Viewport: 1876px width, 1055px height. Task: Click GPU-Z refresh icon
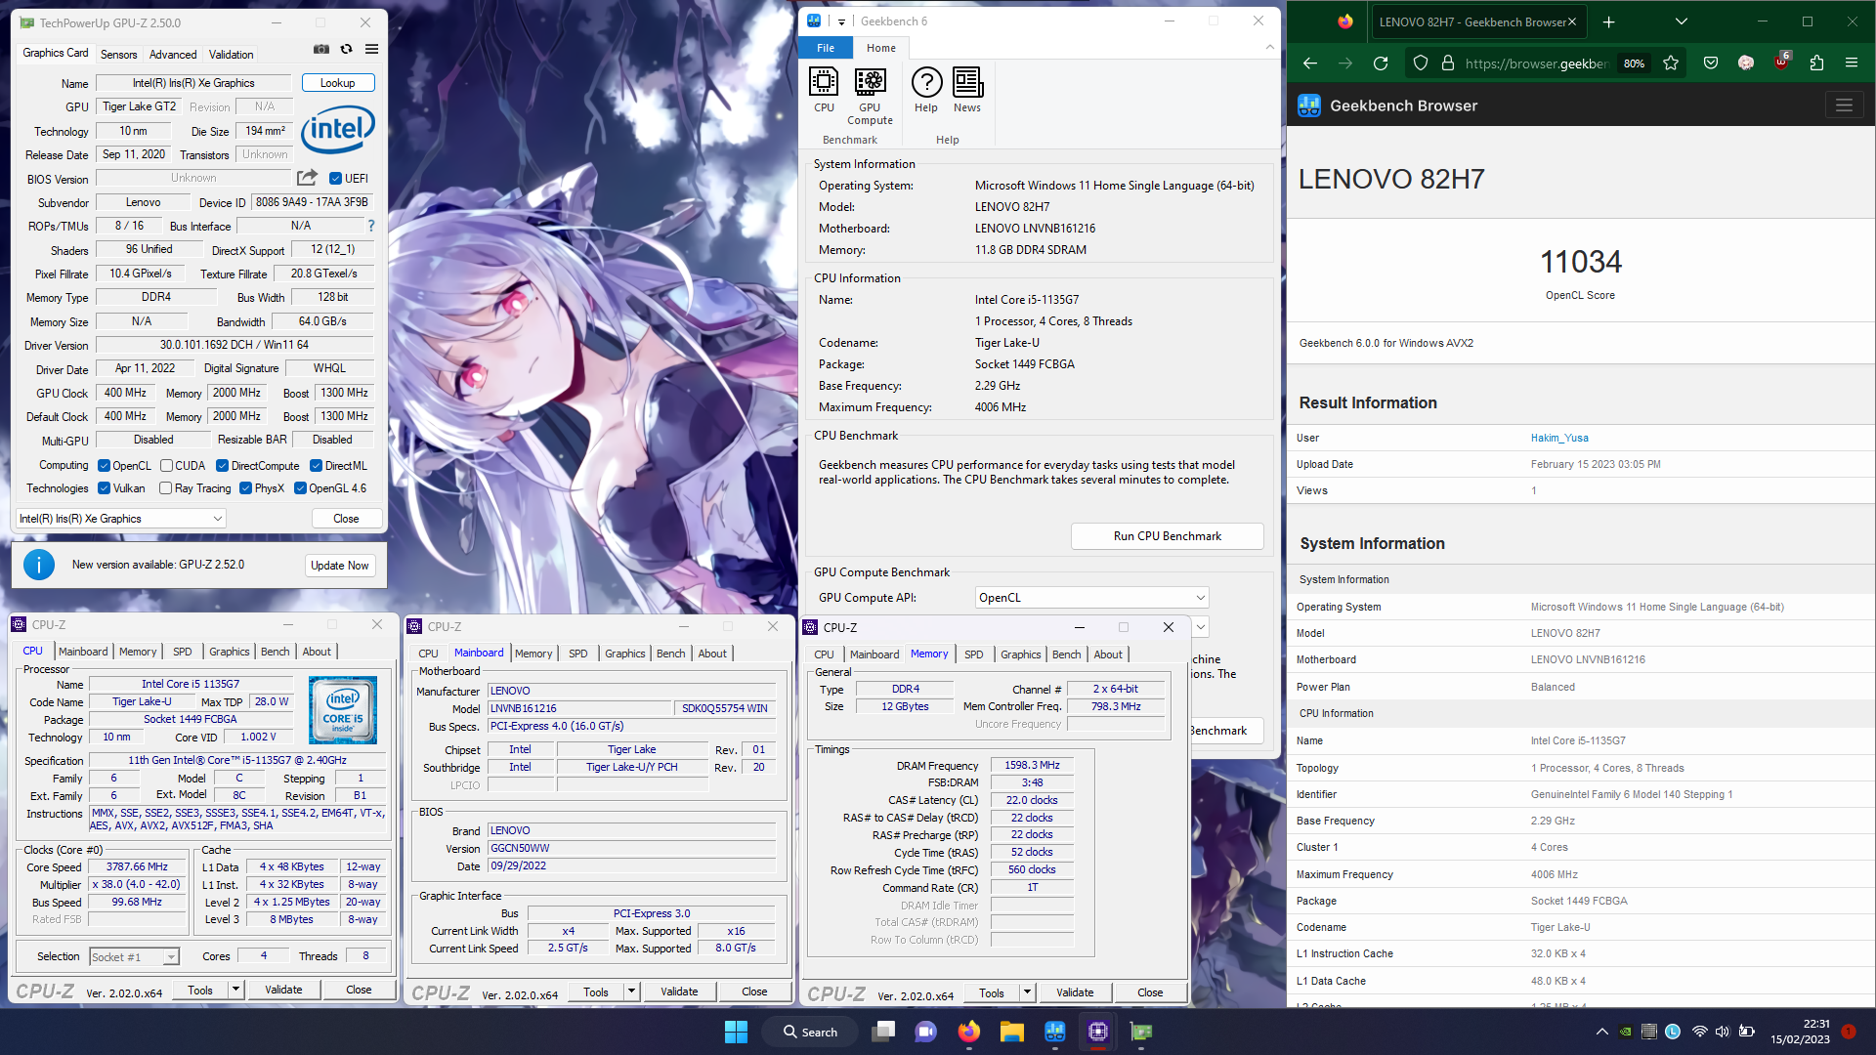point(346,49)
